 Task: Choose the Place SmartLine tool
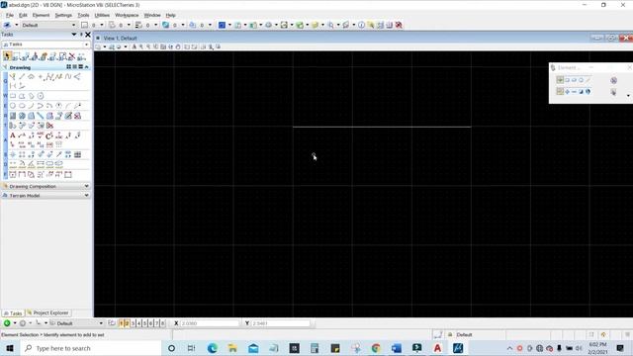(x=13, y=77)
